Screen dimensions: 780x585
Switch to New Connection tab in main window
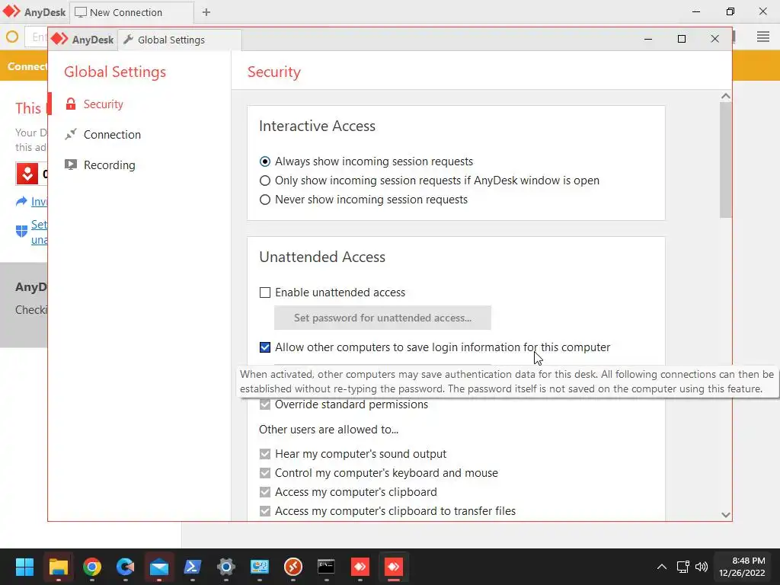[131, 12]
